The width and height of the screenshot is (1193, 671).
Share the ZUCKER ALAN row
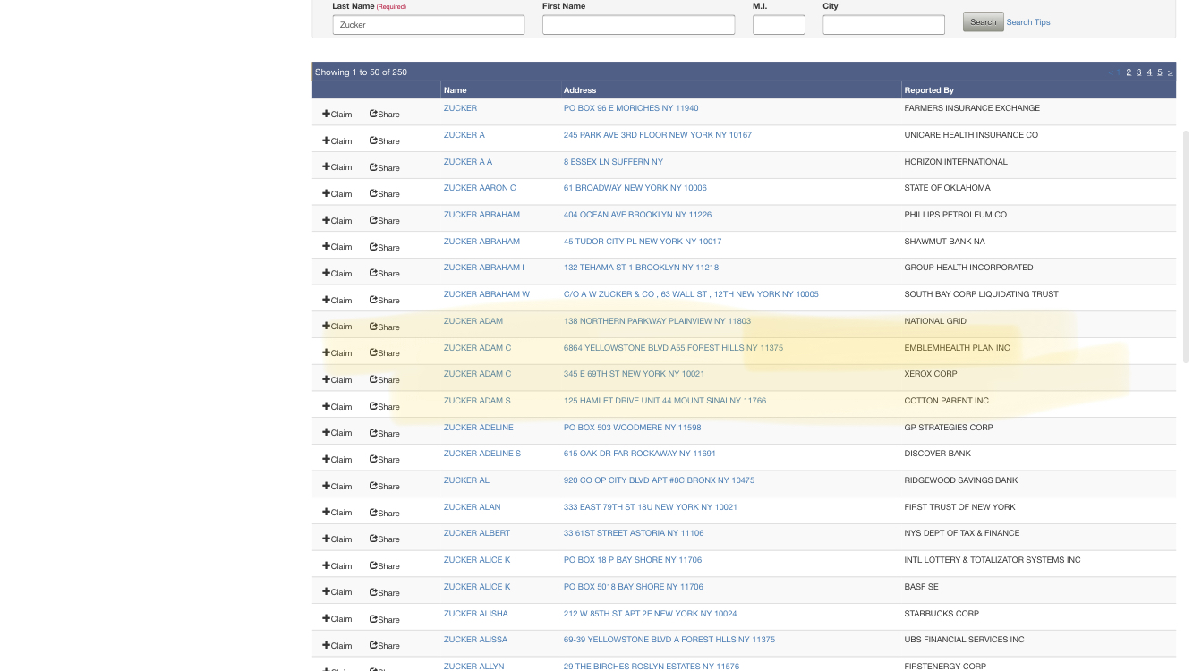(x=385, y=513)
